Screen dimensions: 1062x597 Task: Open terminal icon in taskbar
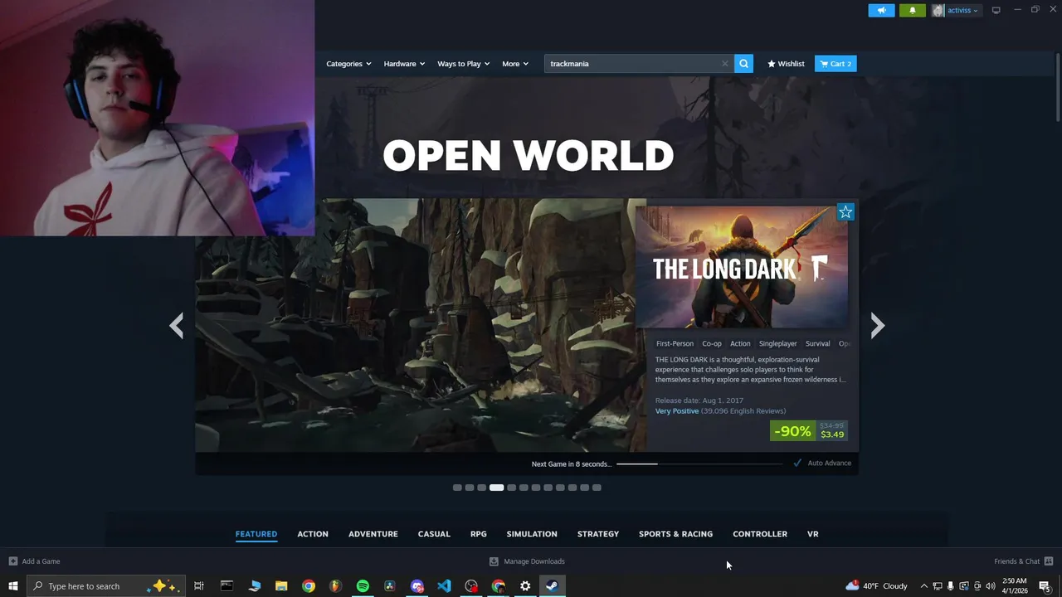[x=227, y=586]
